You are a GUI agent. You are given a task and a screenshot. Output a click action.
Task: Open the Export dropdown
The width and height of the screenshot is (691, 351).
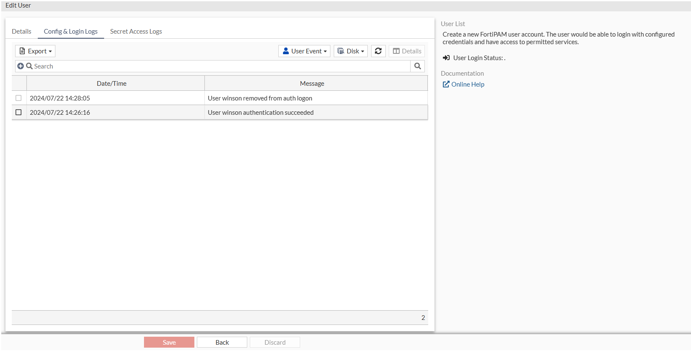35,51
